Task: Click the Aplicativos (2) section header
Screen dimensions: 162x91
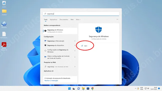Action: 49,71
